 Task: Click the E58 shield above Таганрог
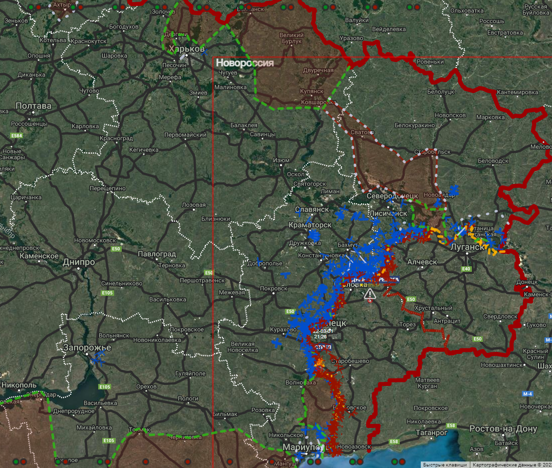(451, 425)
